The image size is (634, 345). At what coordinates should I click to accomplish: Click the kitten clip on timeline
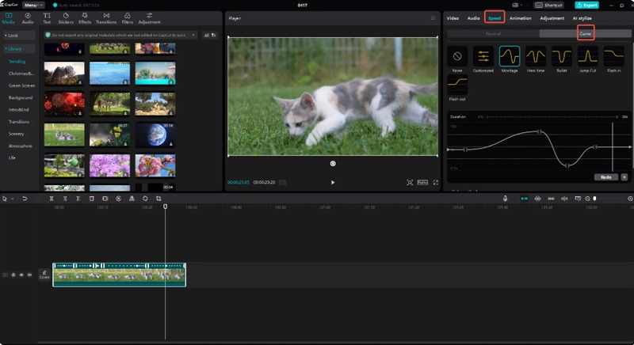click(x=119, y=275)
